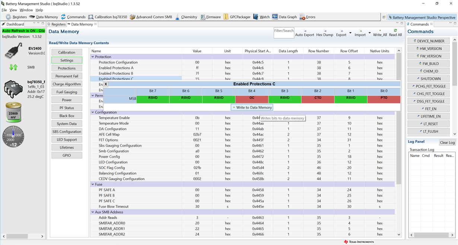Open the View menu

click(13, 10)
